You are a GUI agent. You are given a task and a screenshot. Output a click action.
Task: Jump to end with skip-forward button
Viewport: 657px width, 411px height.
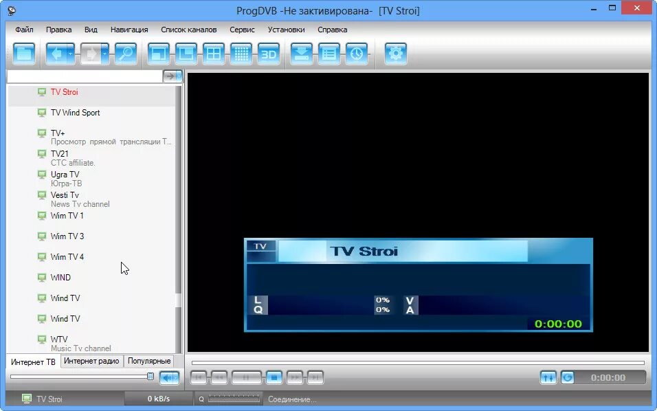click(x=315, y=377)
